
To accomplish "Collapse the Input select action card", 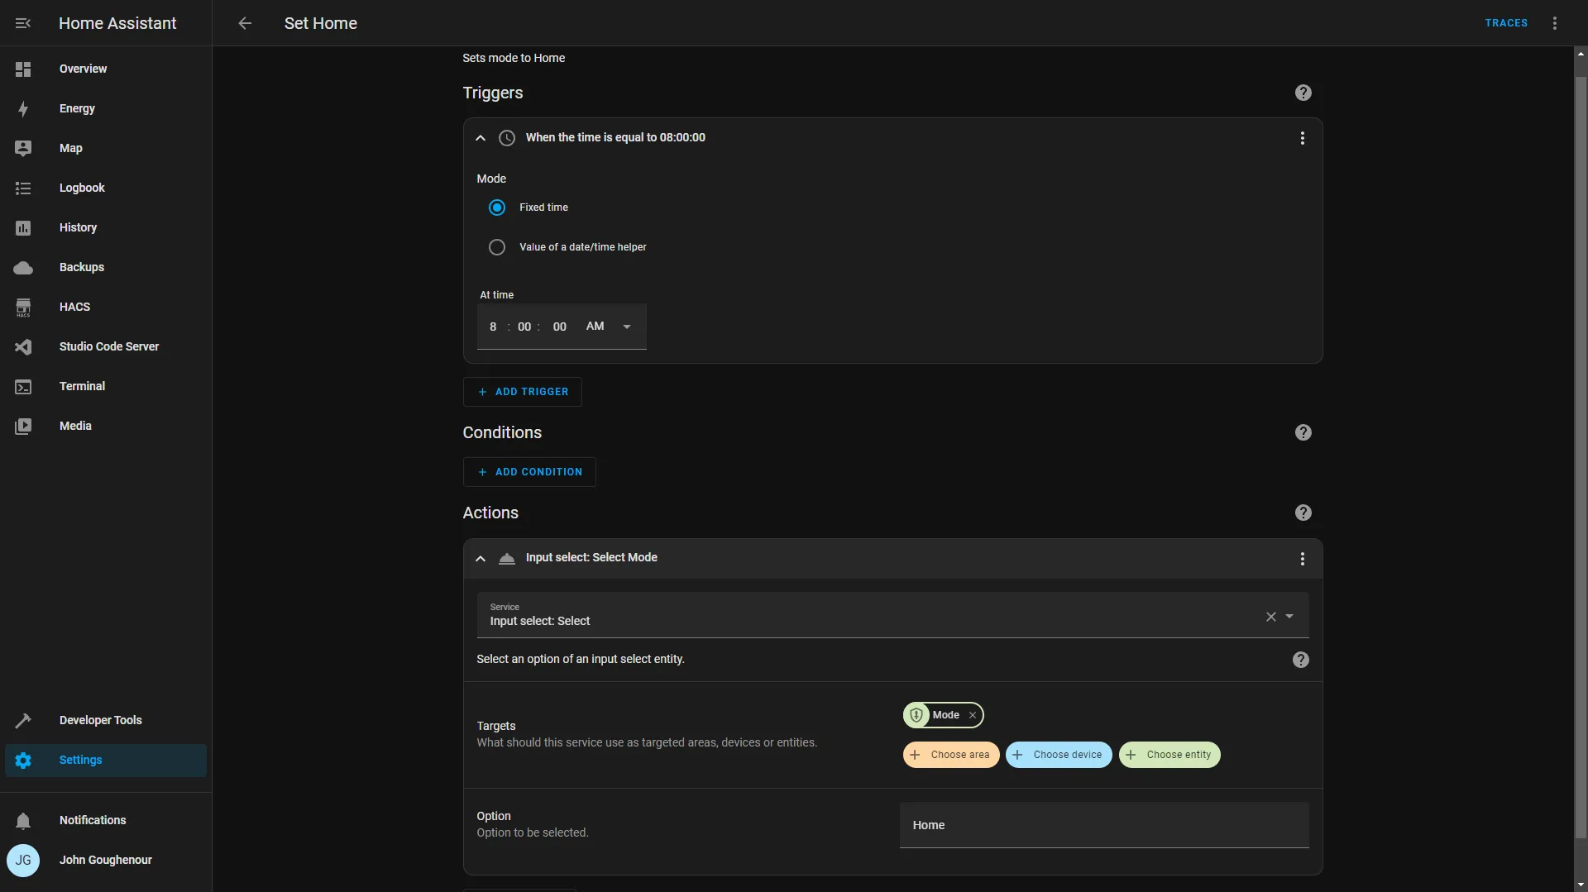I will coord(481,559).
